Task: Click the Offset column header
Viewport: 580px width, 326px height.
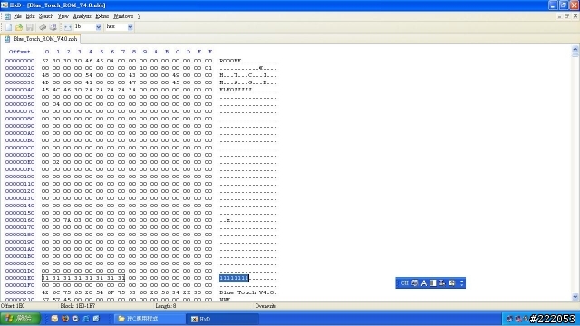Action: point(20,52)
